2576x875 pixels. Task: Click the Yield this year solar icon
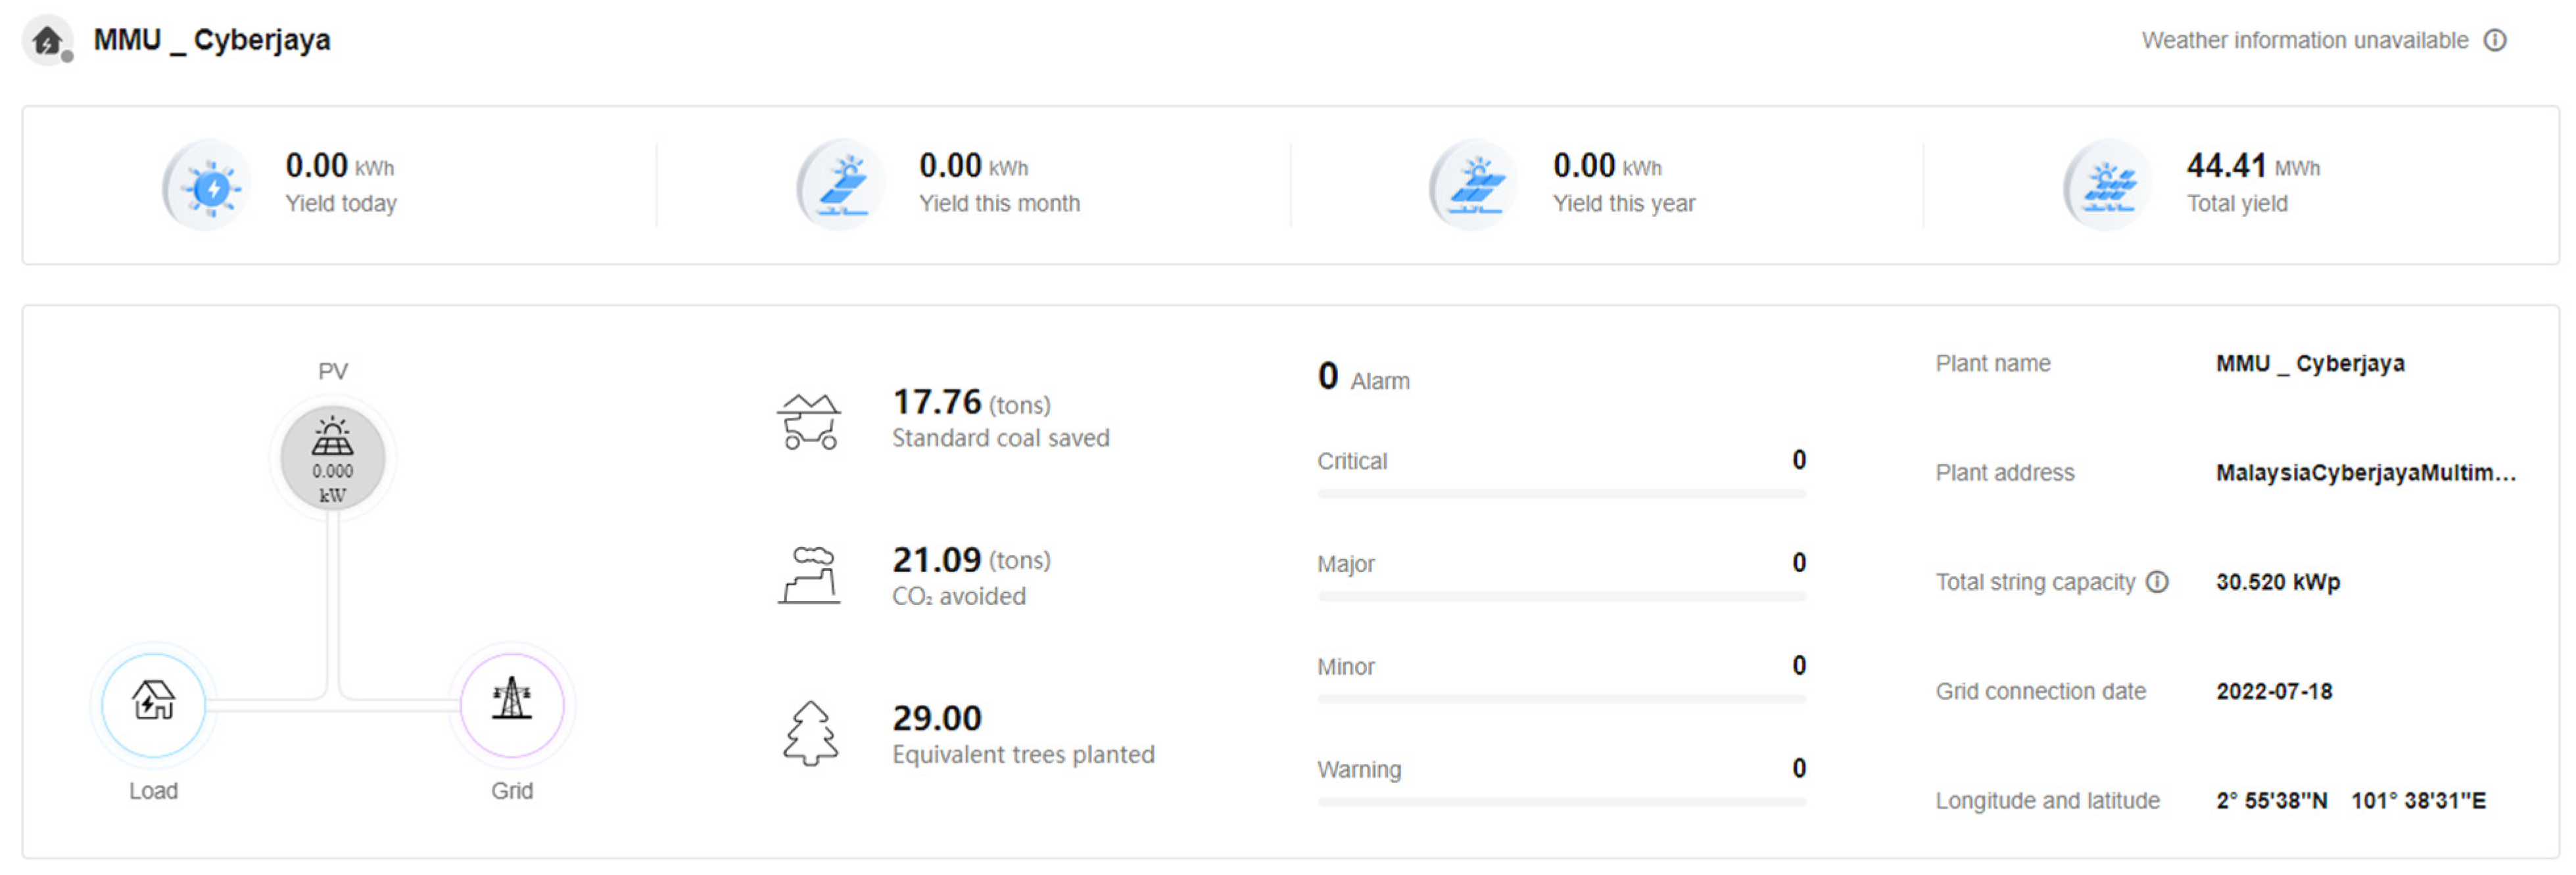pyautogui.click(x=1477, y=187)
